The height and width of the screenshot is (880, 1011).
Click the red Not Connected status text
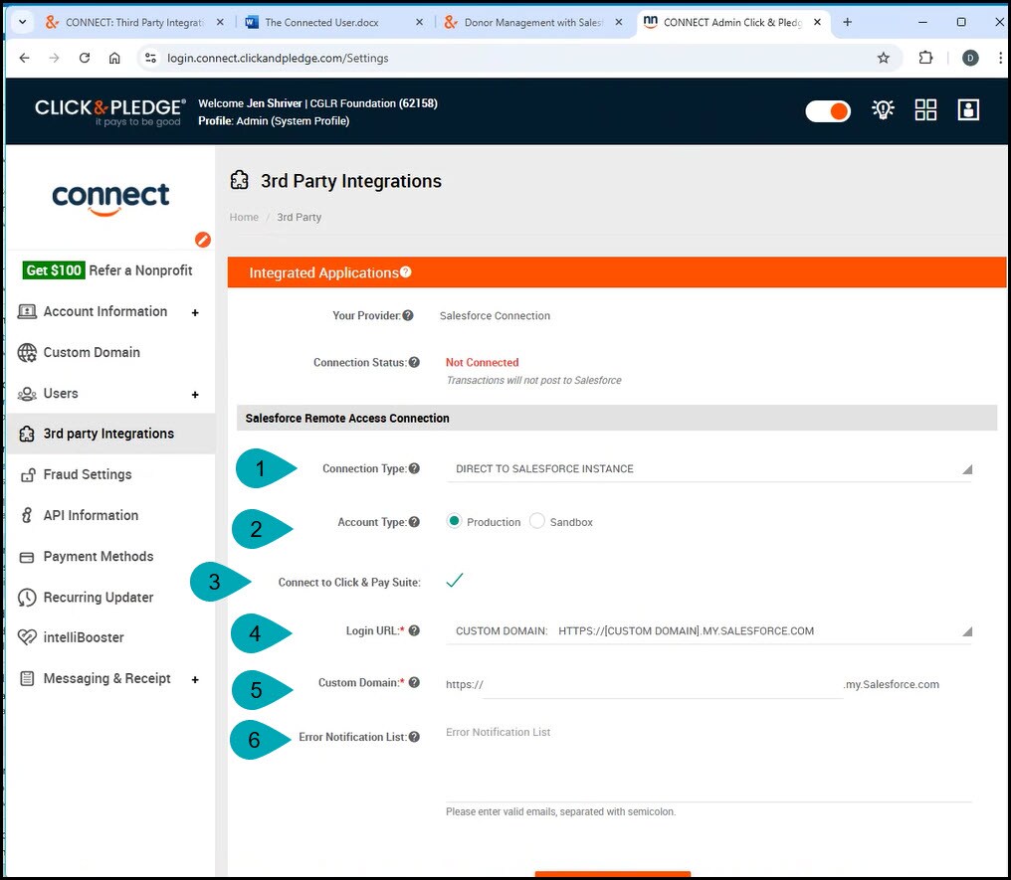pos(482,362)
